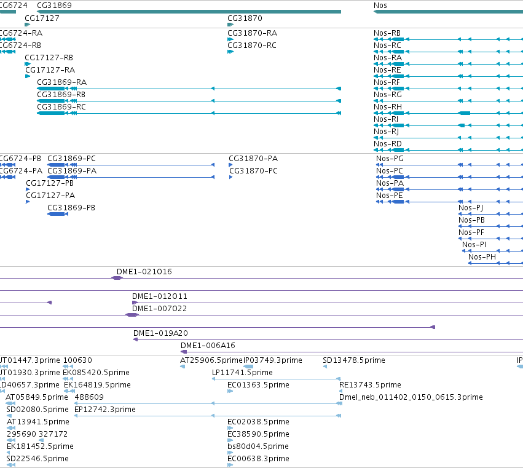Click the Nos-RG transcript label
This screenshot has width=523, height=468.
click(388, 95)
